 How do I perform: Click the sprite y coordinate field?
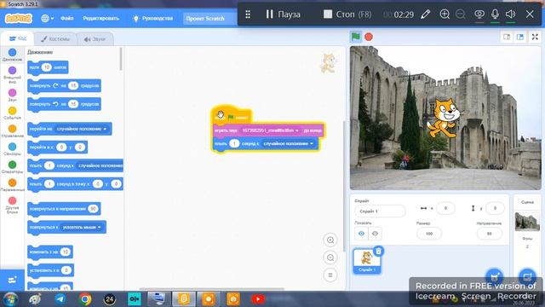point(495,208)
